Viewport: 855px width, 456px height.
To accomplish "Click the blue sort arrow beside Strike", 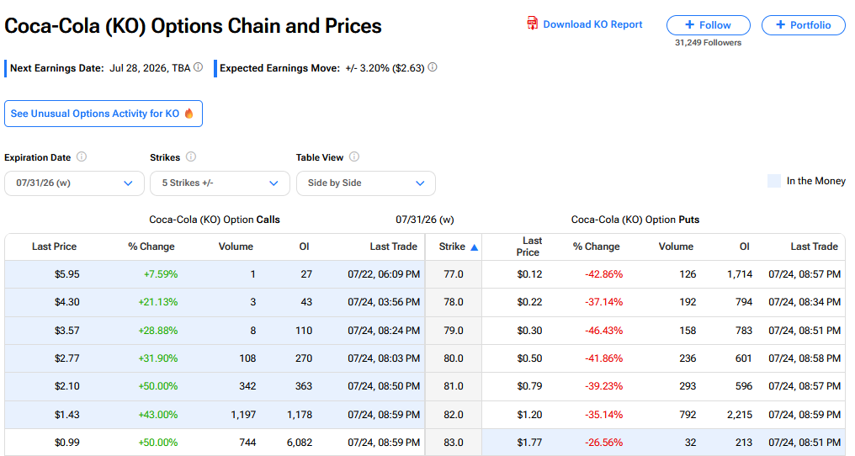I will 475,247.
